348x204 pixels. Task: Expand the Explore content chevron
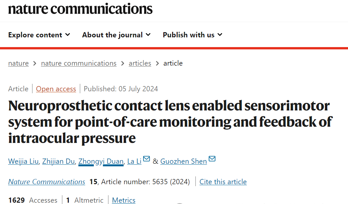coord(68,34)
